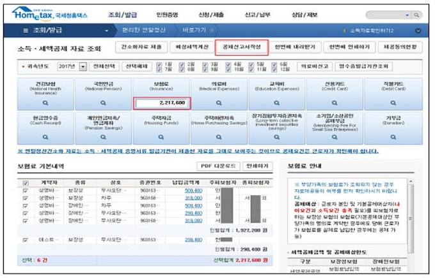
Task: Click the PDF 다운로드 button
Action: point(218,166)
